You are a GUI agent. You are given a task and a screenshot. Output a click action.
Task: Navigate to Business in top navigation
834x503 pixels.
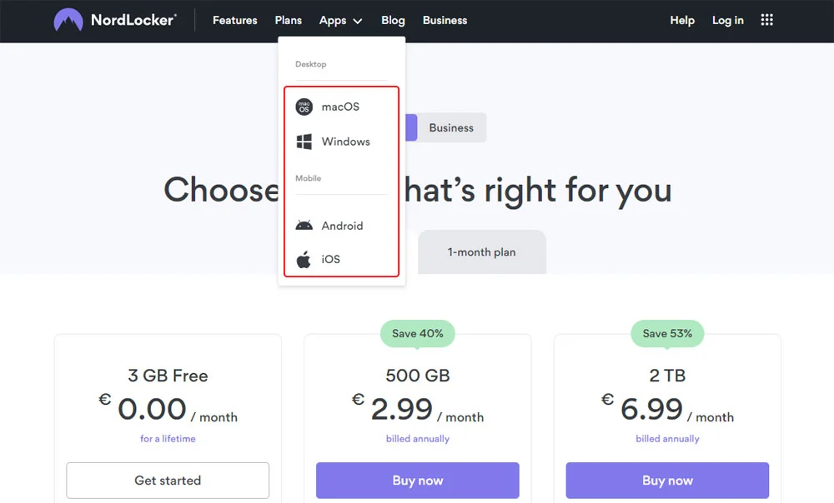tap(445, 20)
